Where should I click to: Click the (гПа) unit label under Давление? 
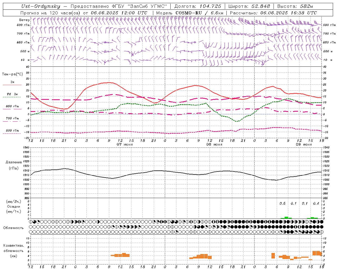(x=14, y=168)
